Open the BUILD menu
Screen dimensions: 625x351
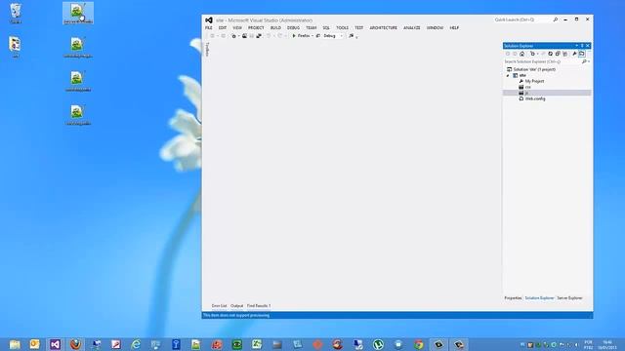tap(275, 28)
